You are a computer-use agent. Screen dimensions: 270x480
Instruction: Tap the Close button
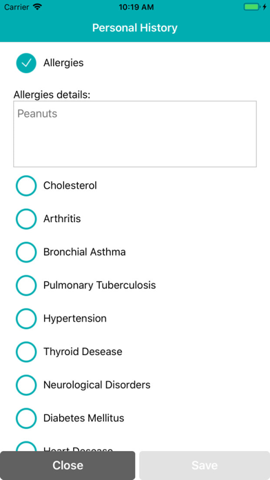pyautogui.click(x=67, y=466)
